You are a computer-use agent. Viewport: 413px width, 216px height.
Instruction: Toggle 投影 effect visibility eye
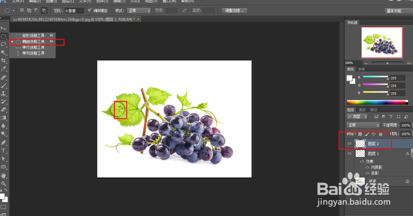click(x=368, y=173)
